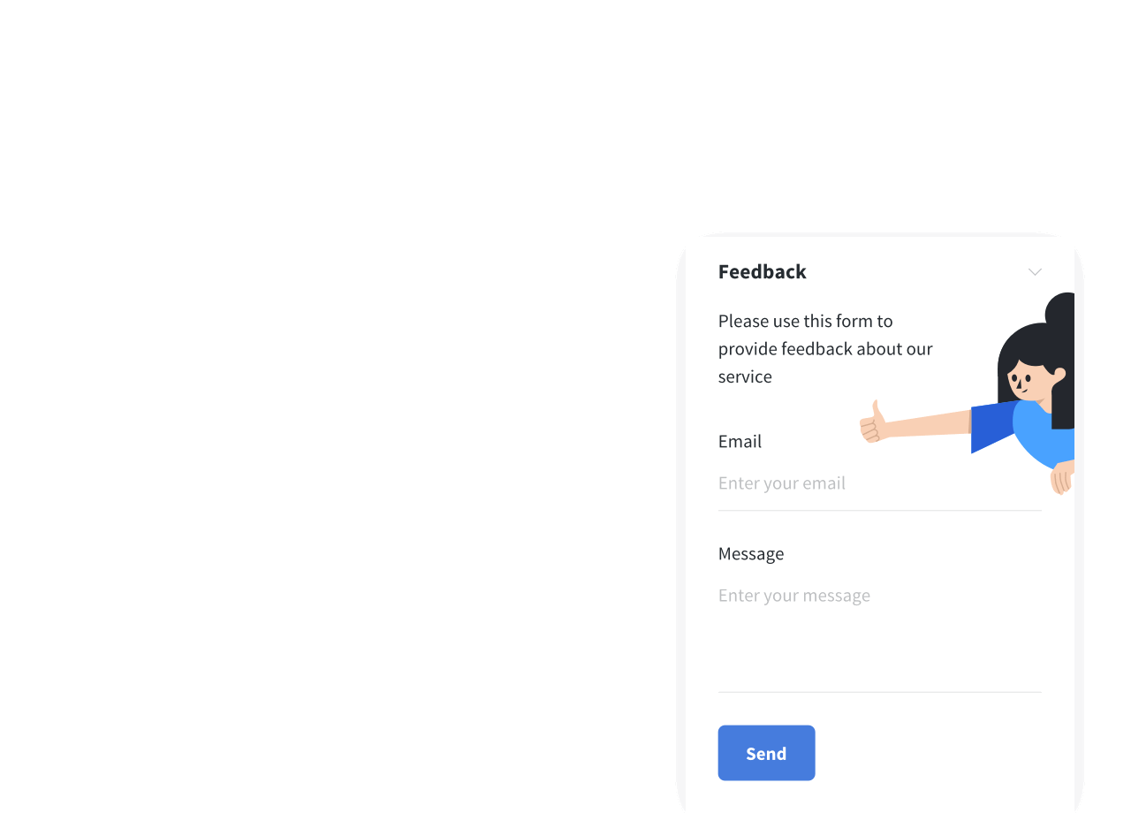This screenshot has width=1131, height=813.
Task: Select the Message field label
Action: (751, 553)
